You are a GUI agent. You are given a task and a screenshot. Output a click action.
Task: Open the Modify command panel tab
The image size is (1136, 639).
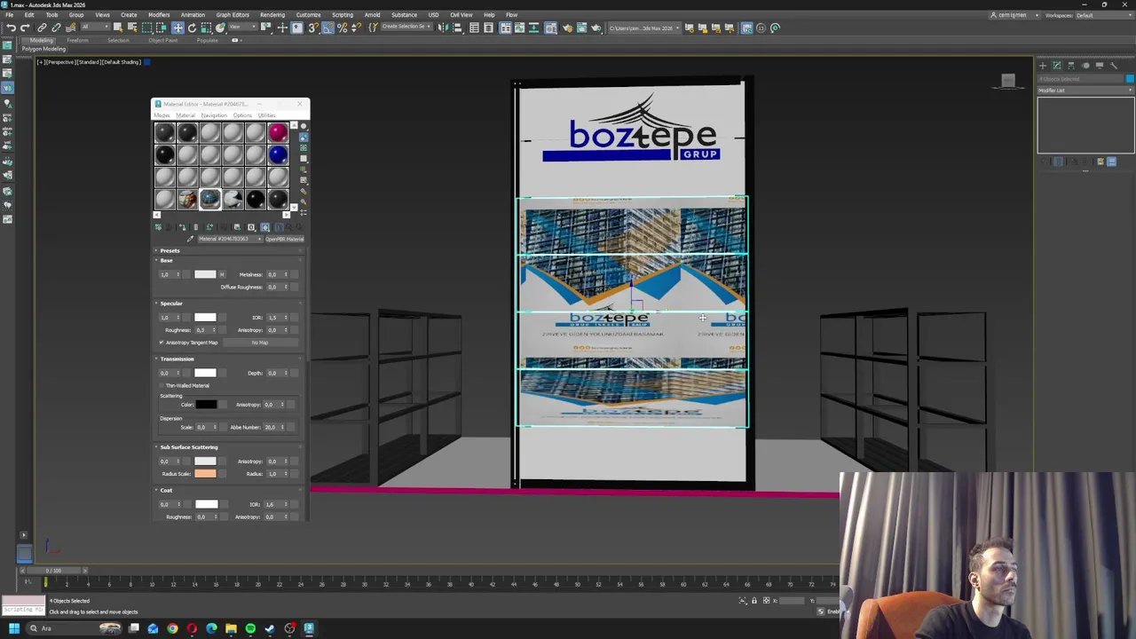point(1057,65)
